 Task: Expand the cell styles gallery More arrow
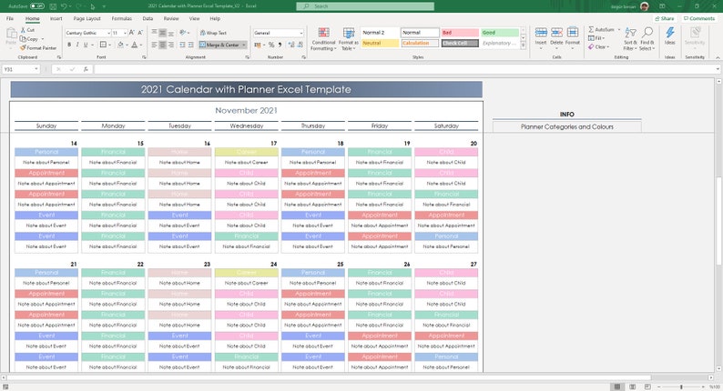point(524,45)
